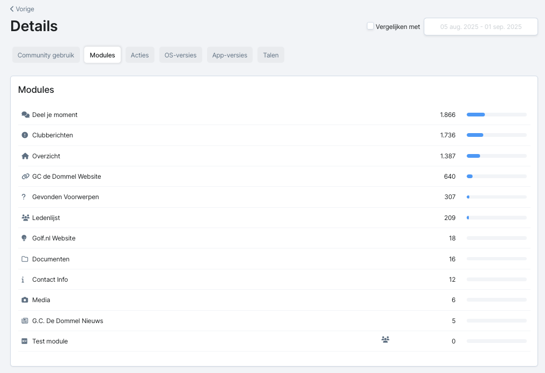Screen dimensions: 545x373
Task: Click the Deel je moment chat icon
Action: click(x=25, y=115)
